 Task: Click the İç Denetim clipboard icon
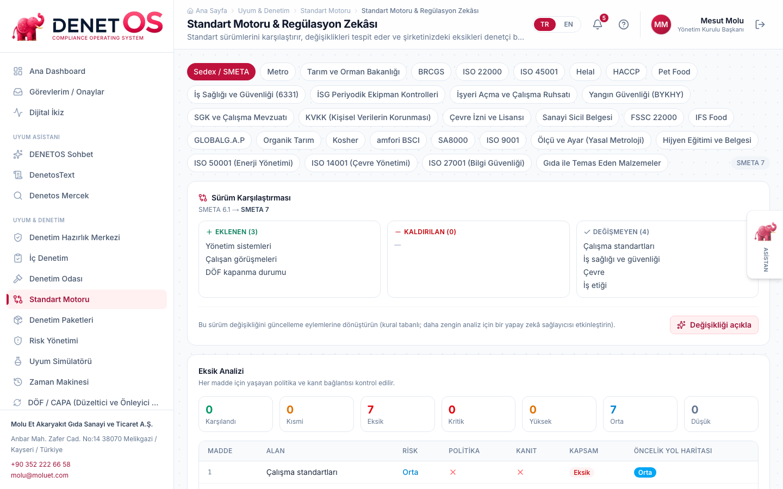[18, 258]
